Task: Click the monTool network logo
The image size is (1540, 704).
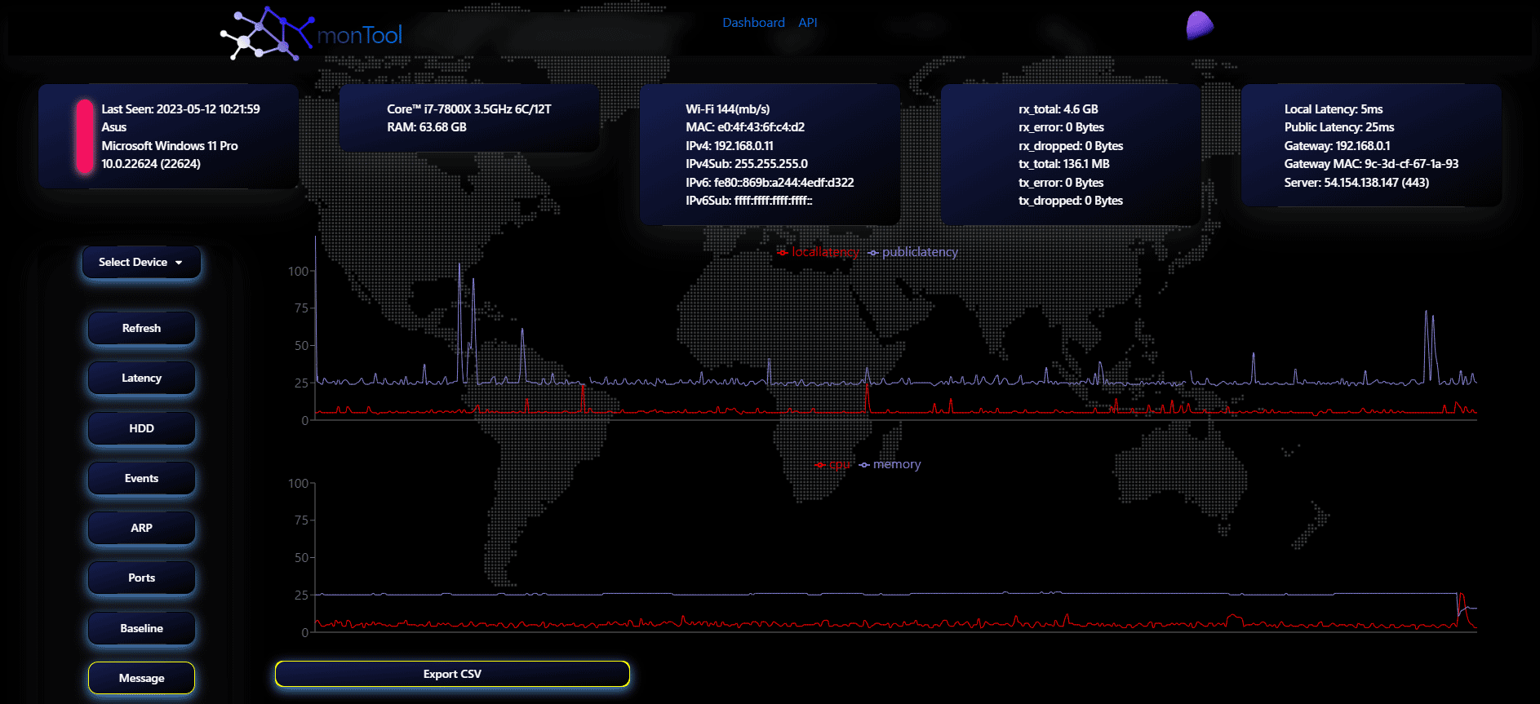Action: click(x=310, y=34)
